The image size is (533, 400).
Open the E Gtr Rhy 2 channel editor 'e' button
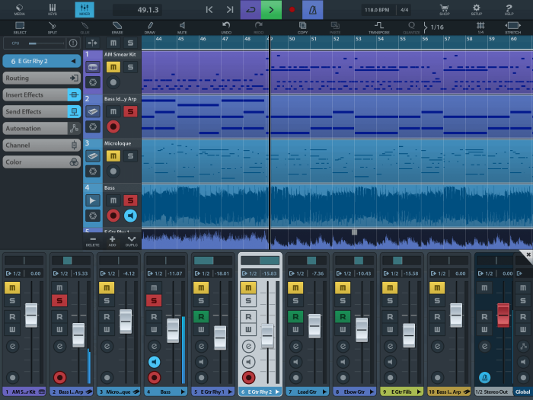tap(248, 346)
